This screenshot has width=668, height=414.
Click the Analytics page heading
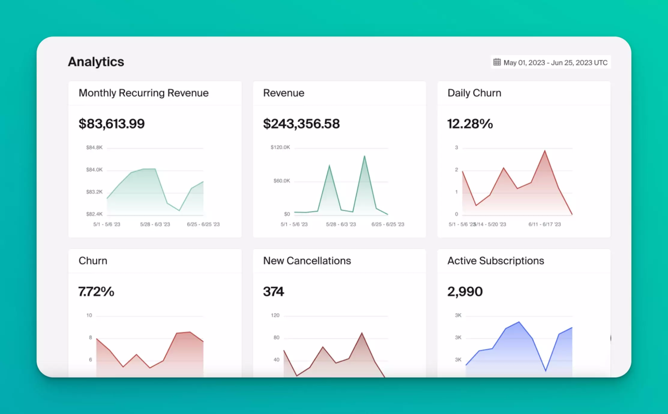[96, 62]
